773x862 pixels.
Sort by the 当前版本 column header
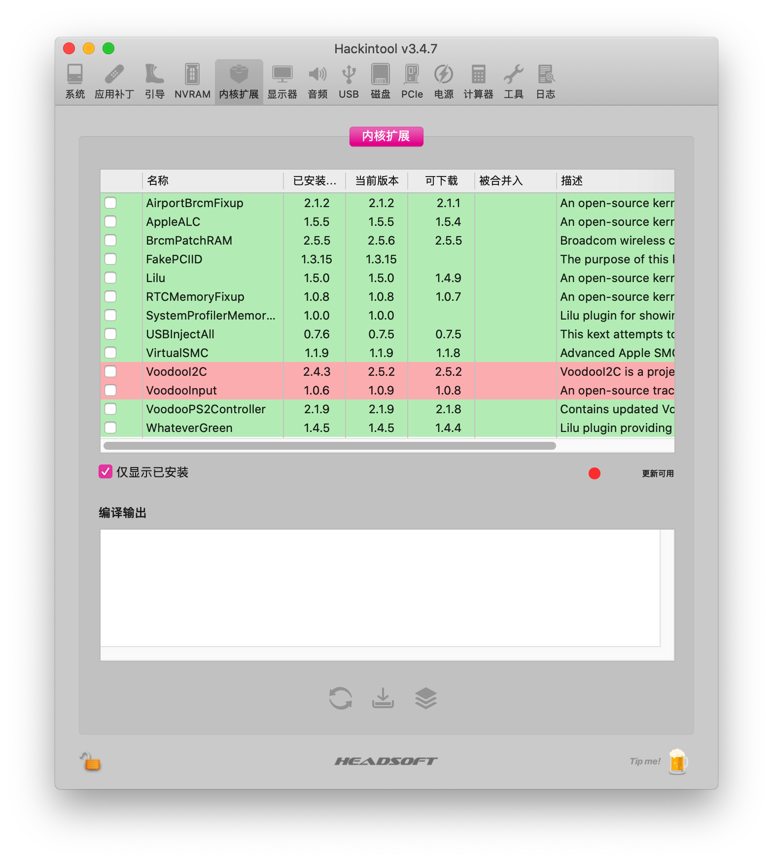(377, 180)
